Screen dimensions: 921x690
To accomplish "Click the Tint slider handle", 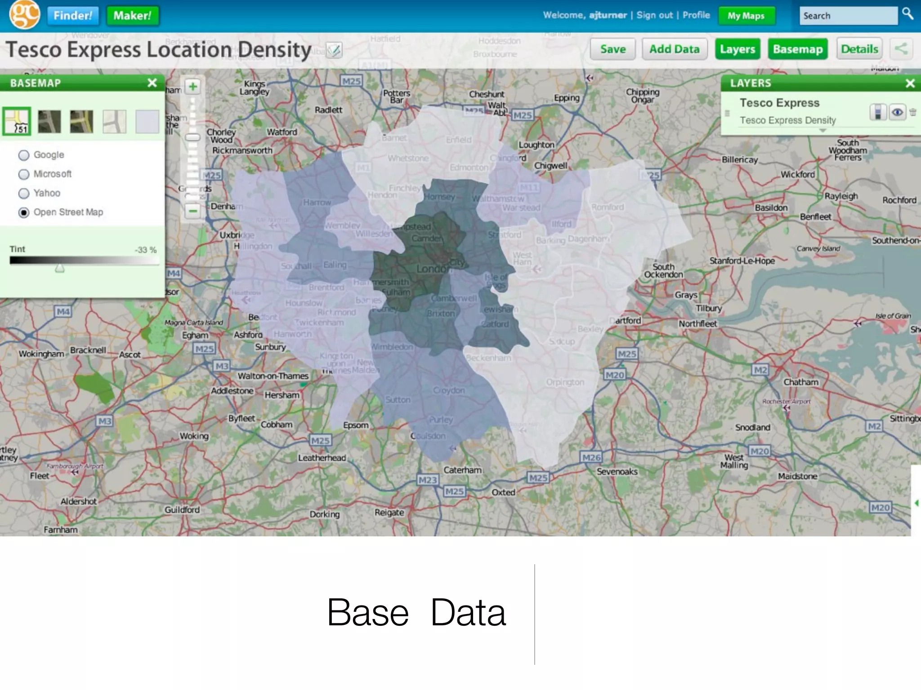I will click(x=60, y=268).
